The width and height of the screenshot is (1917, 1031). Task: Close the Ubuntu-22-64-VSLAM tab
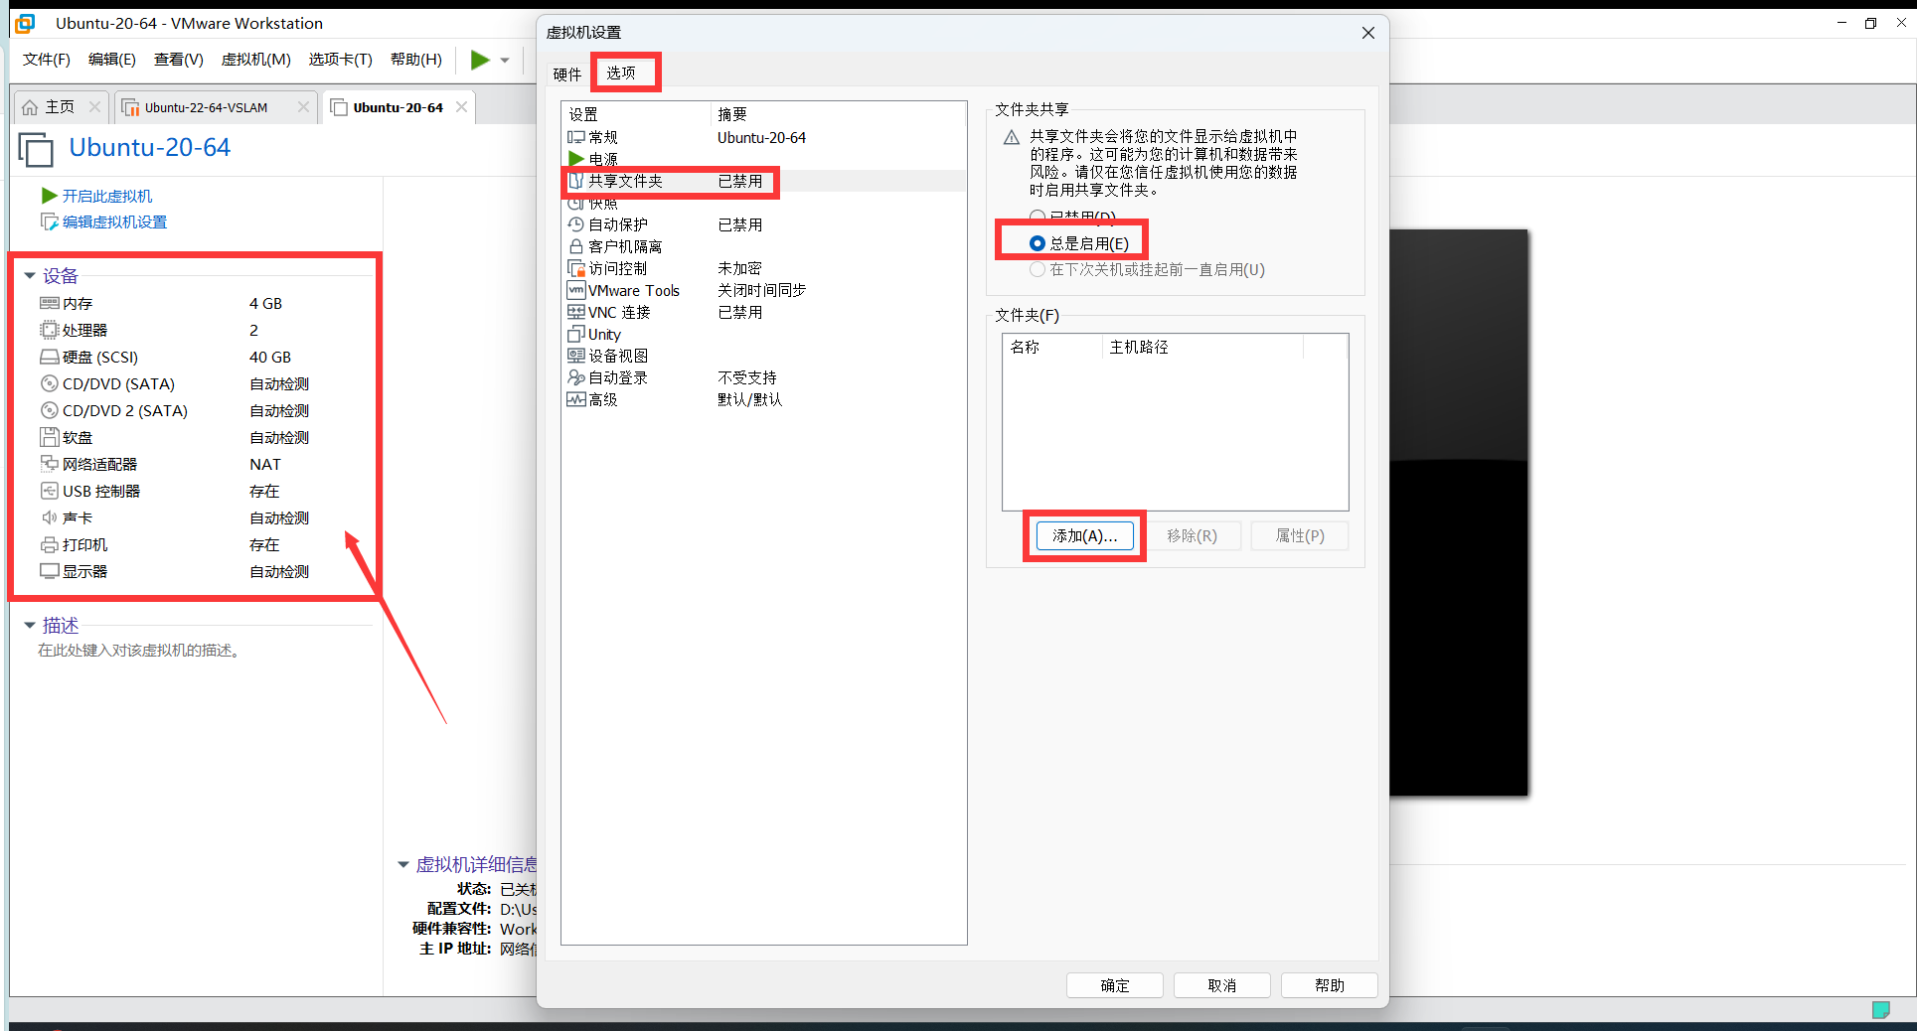pos(303,106)
